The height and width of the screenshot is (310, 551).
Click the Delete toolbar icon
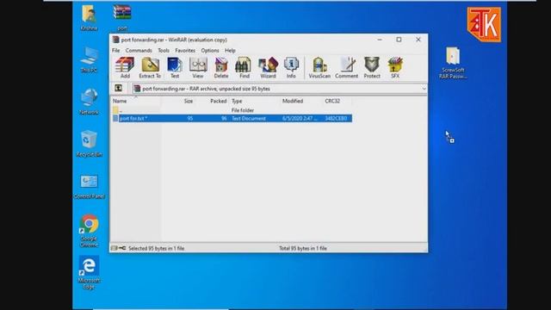coord(221,67)
